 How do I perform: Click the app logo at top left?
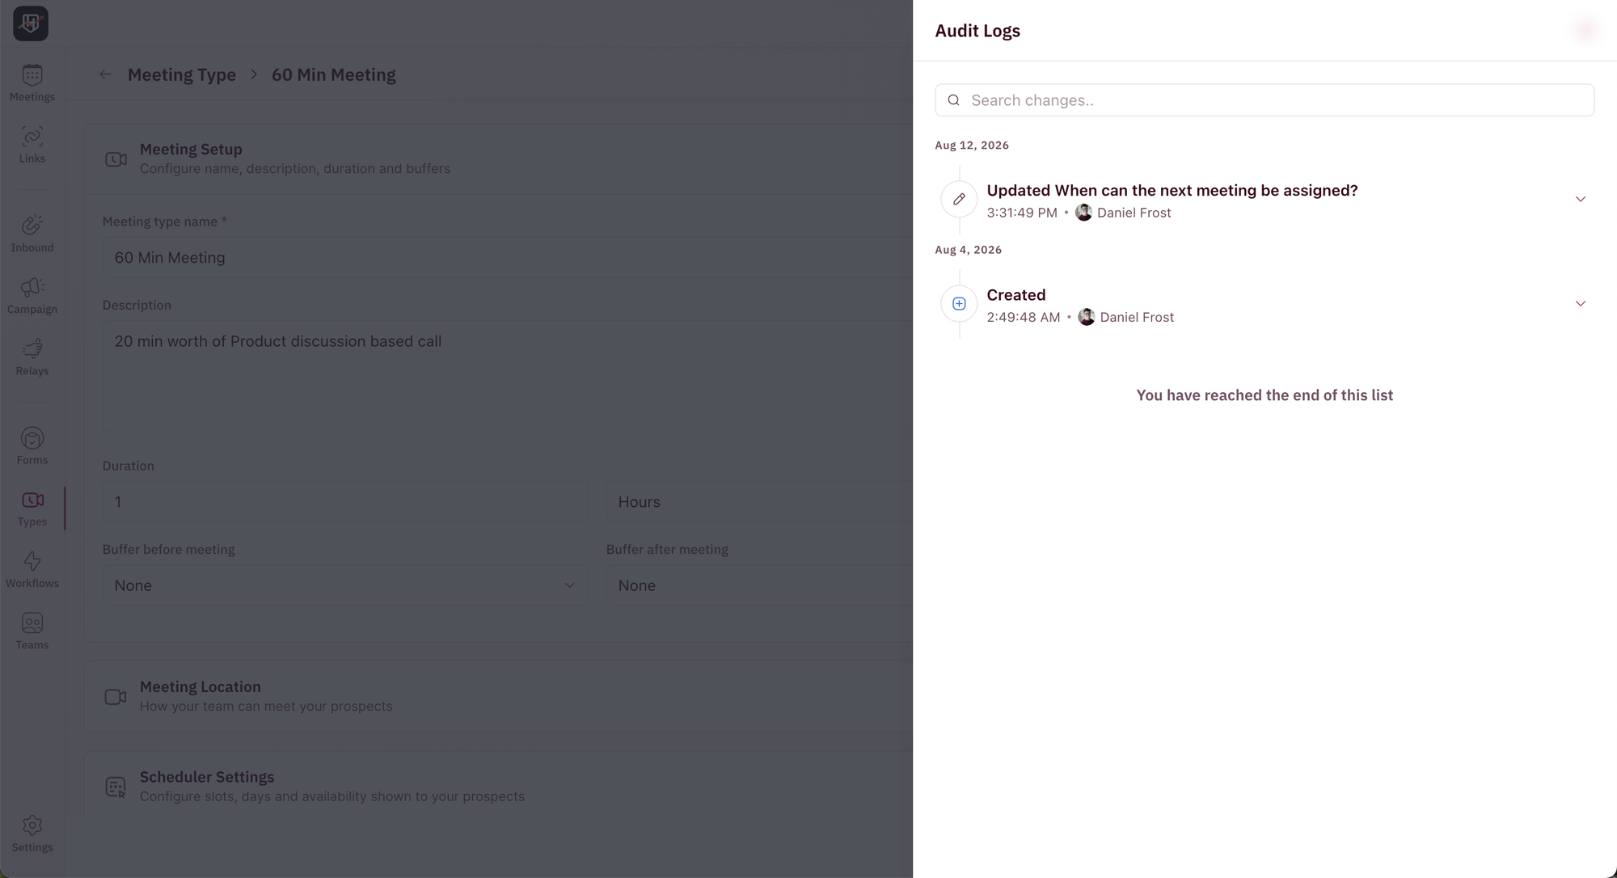click(x=31, y=23)
